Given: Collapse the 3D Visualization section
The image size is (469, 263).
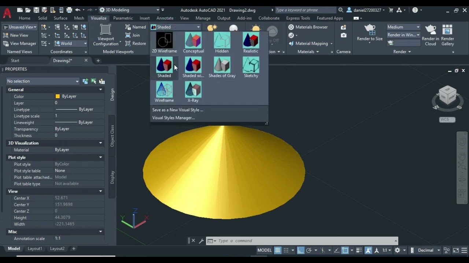Looking at the screenshot, I should point(100,143).
